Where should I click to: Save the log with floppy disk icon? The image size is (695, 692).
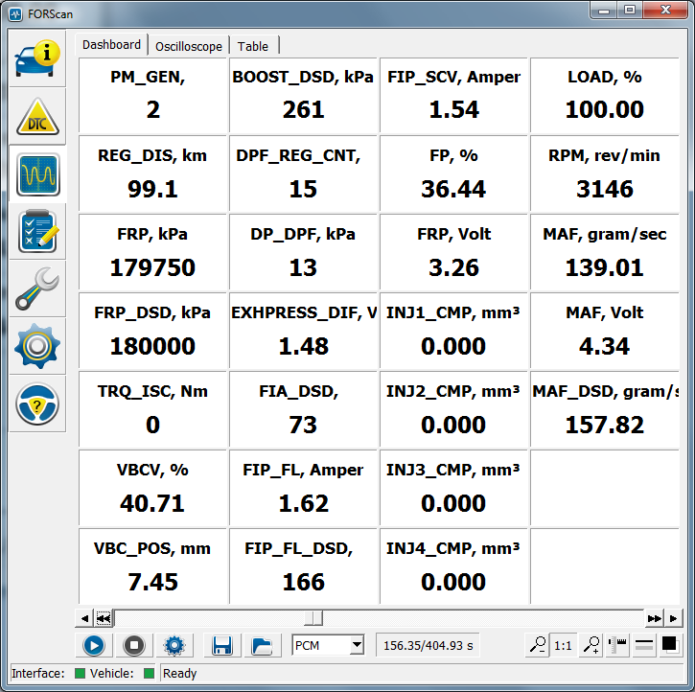click(x=222, y=645)
